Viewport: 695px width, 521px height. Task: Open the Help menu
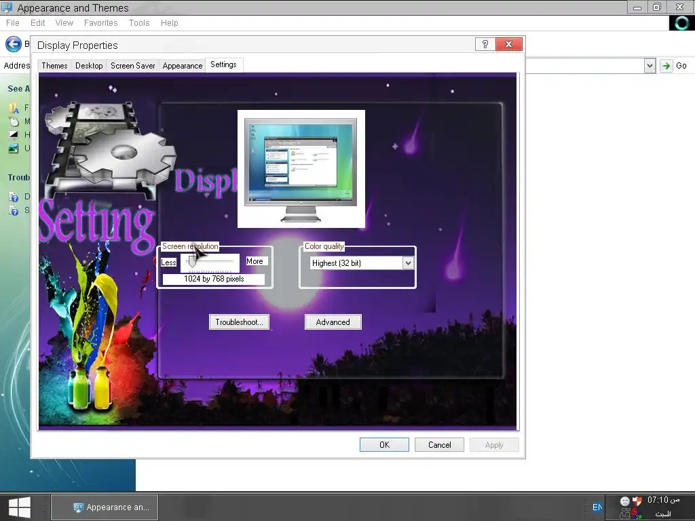pos(169,23)
